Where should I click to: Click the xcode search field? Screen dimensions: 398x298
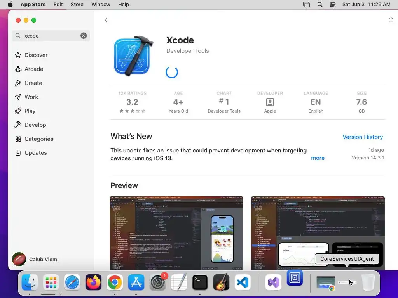pos(51,36)
